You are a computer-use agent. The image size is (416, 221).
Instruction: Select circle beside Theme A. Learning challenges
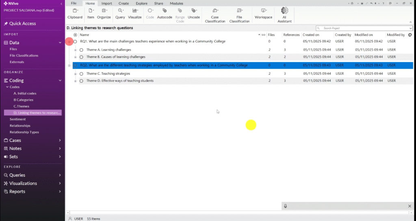coord(82,50)
